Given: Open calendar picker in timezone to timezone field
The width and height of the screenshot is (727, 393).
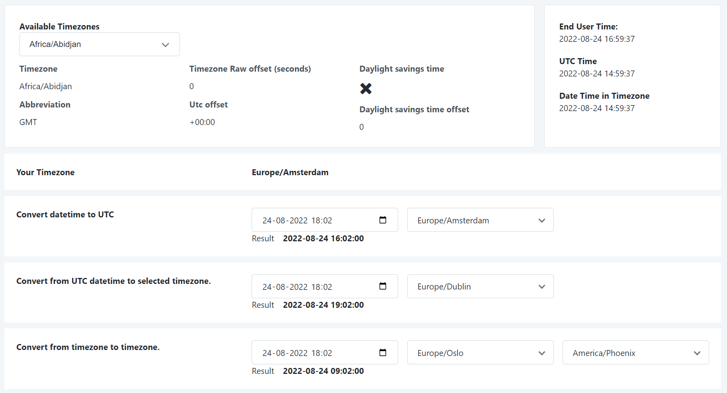Looking at the screenshot, I should coord(383,352).
